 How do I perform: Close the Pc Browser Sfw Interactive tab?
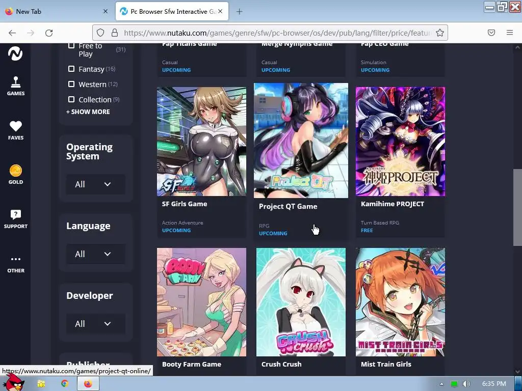click(x=220, y=11)
